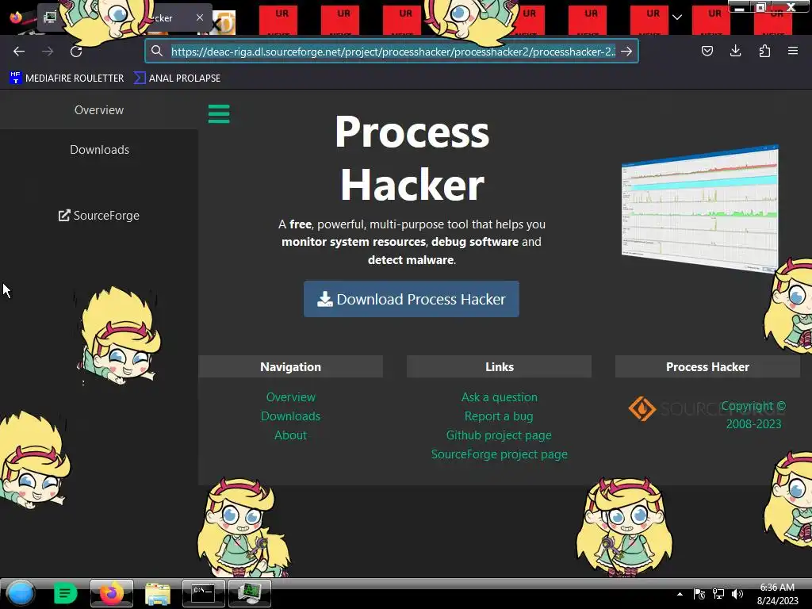Open the Ask a question link
The image size is (812, 609).
[500, 397]
